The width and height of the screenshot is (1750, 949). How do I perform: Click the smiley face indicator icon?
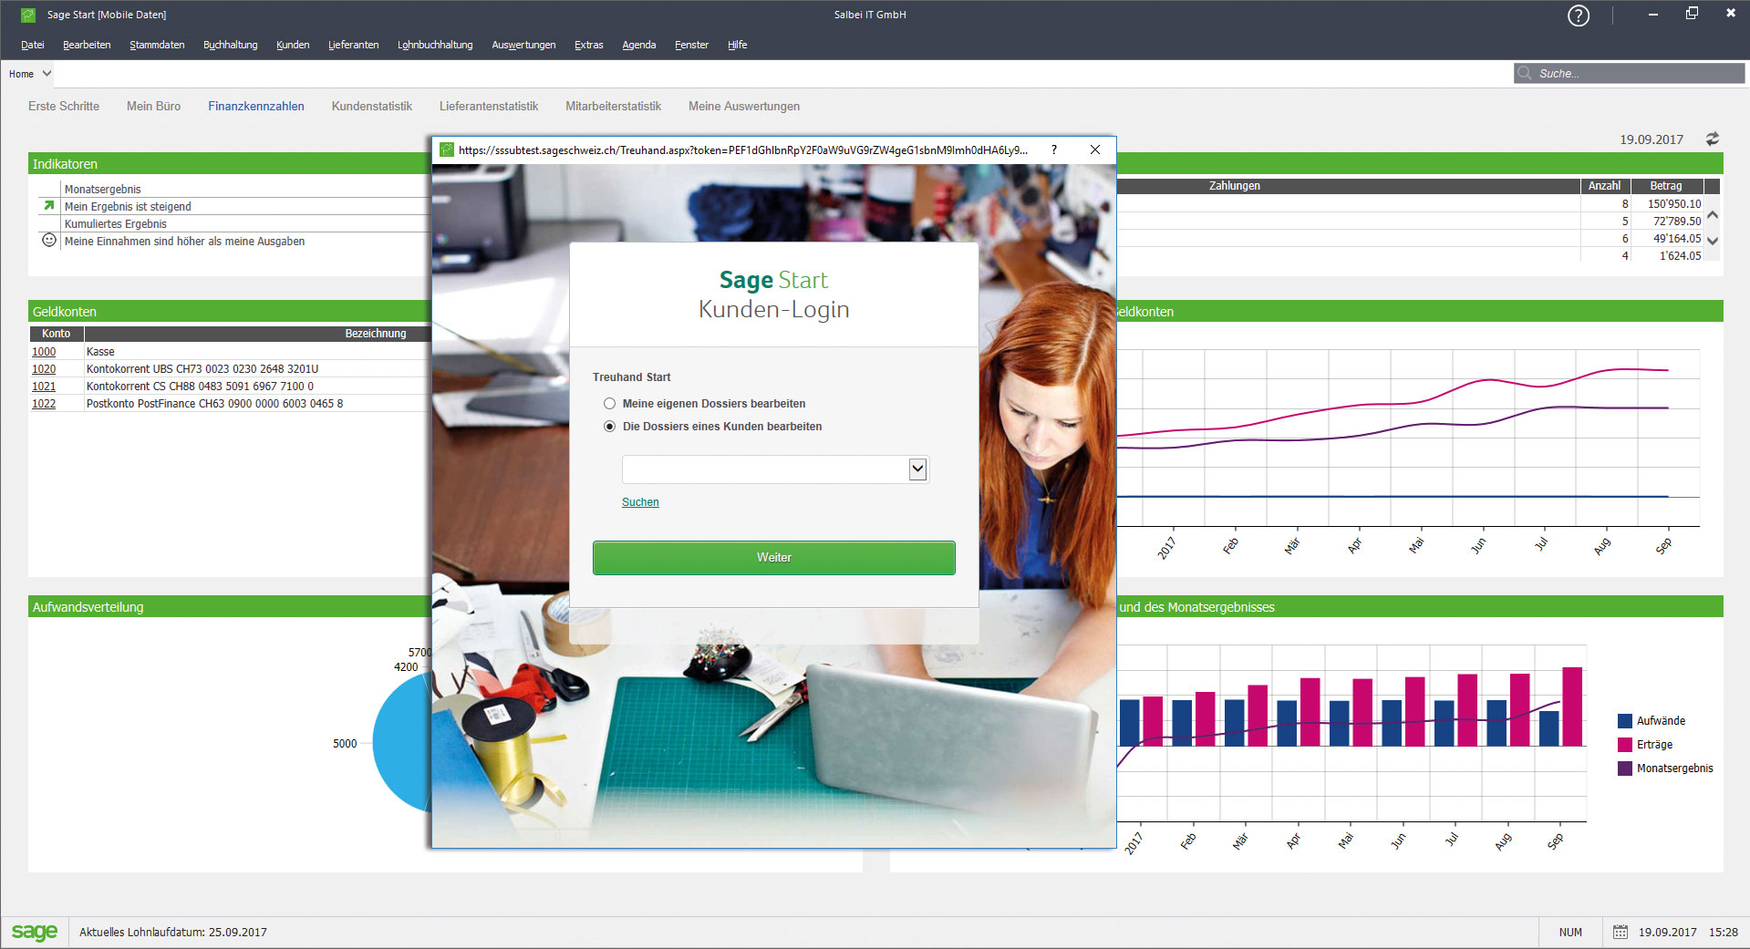point(49,240)
